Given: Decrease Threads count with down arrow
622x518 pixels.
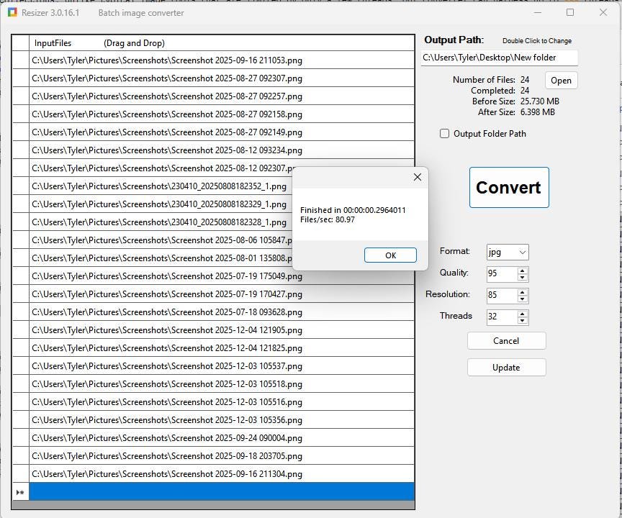Looking at the screenshot, I should 523,320.
